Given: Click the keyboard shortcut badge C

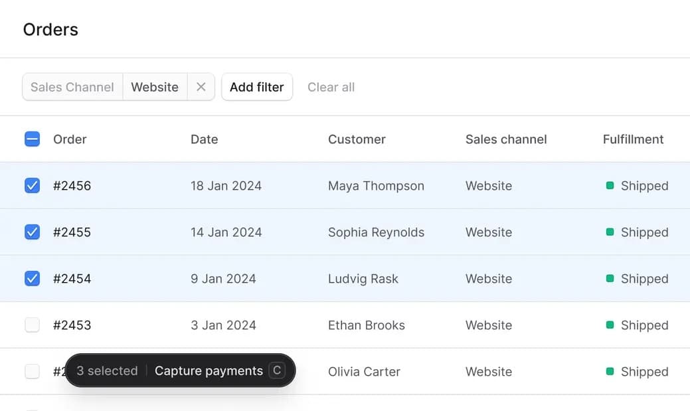Looking at the screenshot, I should pyautogui.click(x=277, y=370).
